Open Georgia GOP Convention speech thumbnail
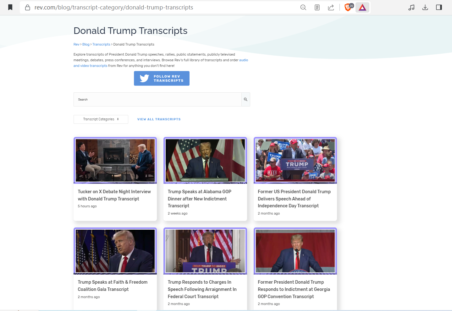The image size is (452, 311). pos(295,251)
